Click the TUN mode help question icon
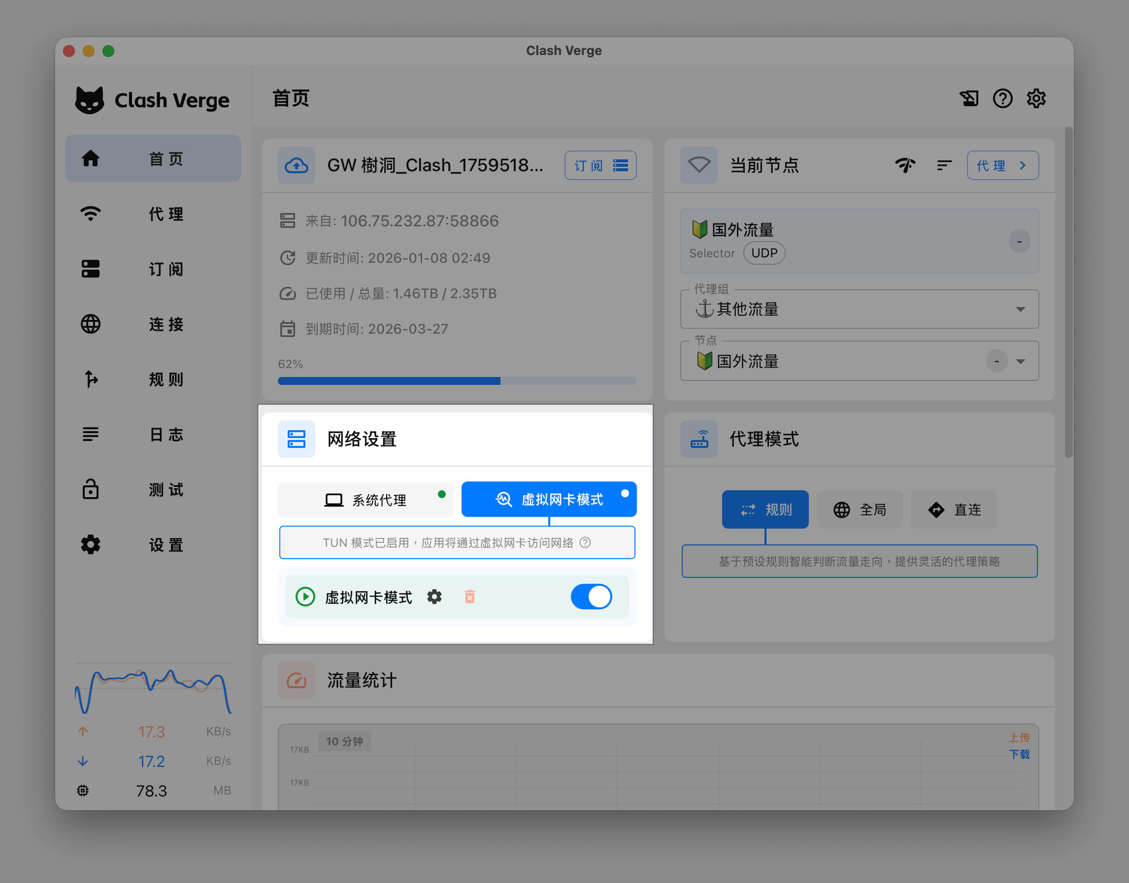This screenshot has height=883, width=1129. [x=585, y=542]
